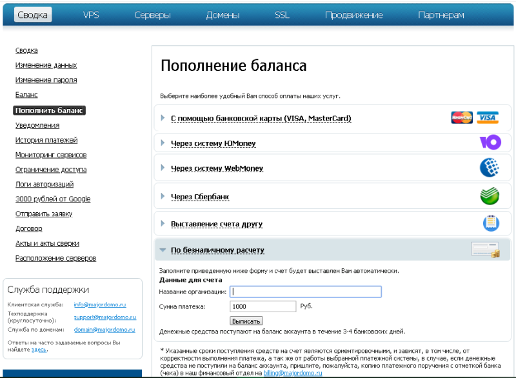The image size is (516, 378).
Task: Expand the bank card payment arrow
Action: (163, 118)
